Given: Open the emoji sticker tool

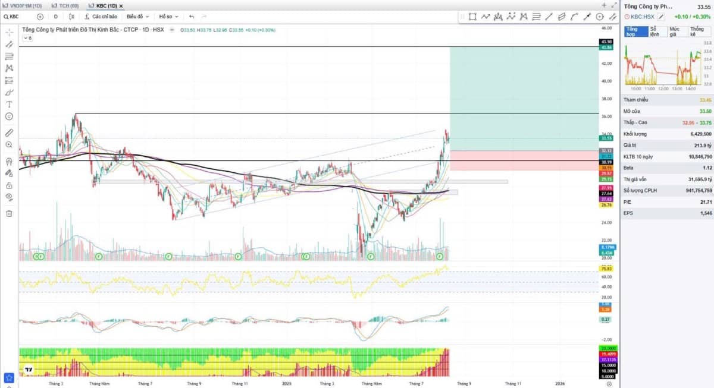Looking at the screenshot, I should (x=9, y=116).
